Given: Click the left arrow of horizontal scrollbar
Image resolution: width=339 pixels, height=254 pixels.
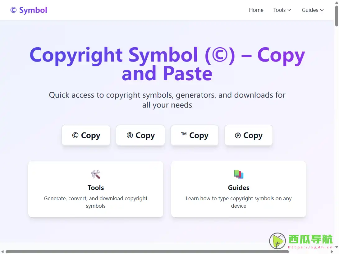Looking at the screenshot, I should (3, 252).
